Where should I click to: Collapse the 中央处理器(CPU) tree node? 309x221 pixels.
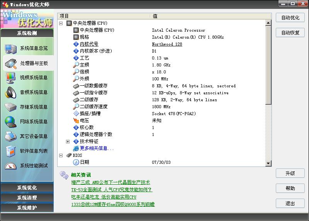61,23
